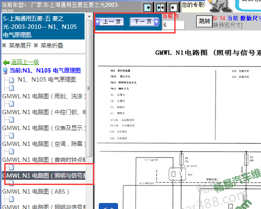Click document icon above 仪表及显示 entry

[x=11, y=120]
